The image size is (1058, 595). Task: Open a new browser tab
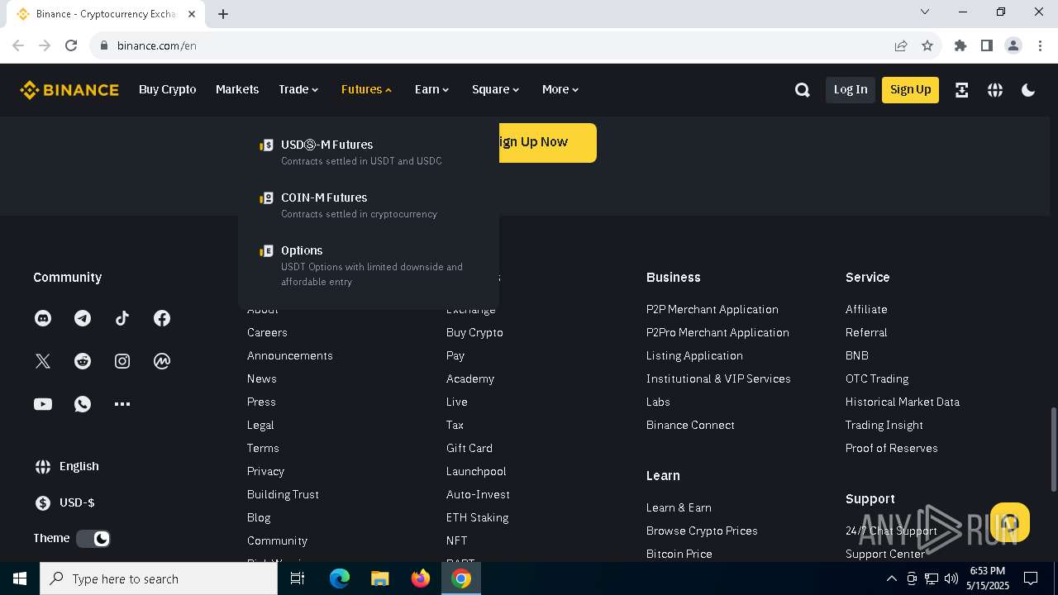coord(223,14)
